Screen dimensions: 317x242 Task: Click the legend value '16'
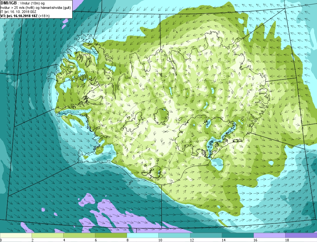[x=255, y=240]
